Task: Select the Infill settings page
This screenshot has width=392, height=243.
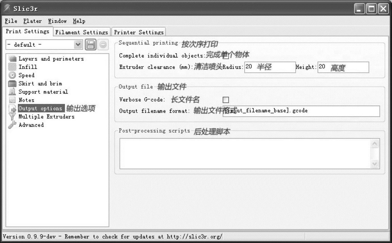Action: pos(28,67)
